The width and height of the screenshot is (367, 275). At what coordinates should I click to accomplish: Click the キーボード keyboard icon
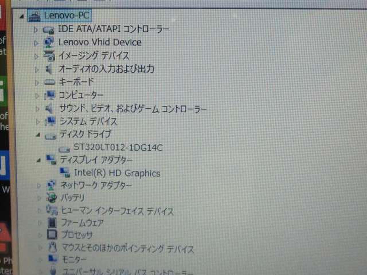click(49, 82)
